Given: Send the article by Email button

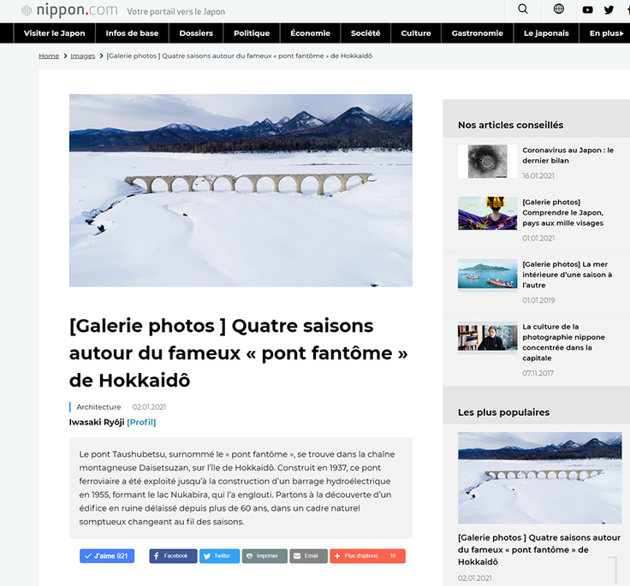Looking at the screenshot, I should [308, 556].
